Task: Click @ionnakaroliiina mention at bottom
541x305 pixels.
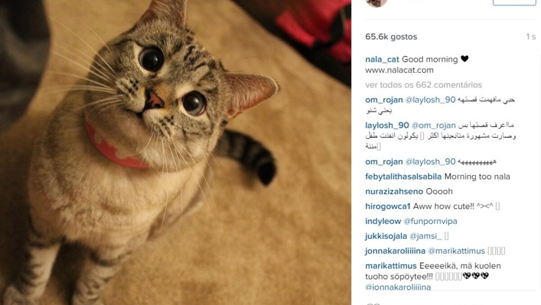Action: 398,287
